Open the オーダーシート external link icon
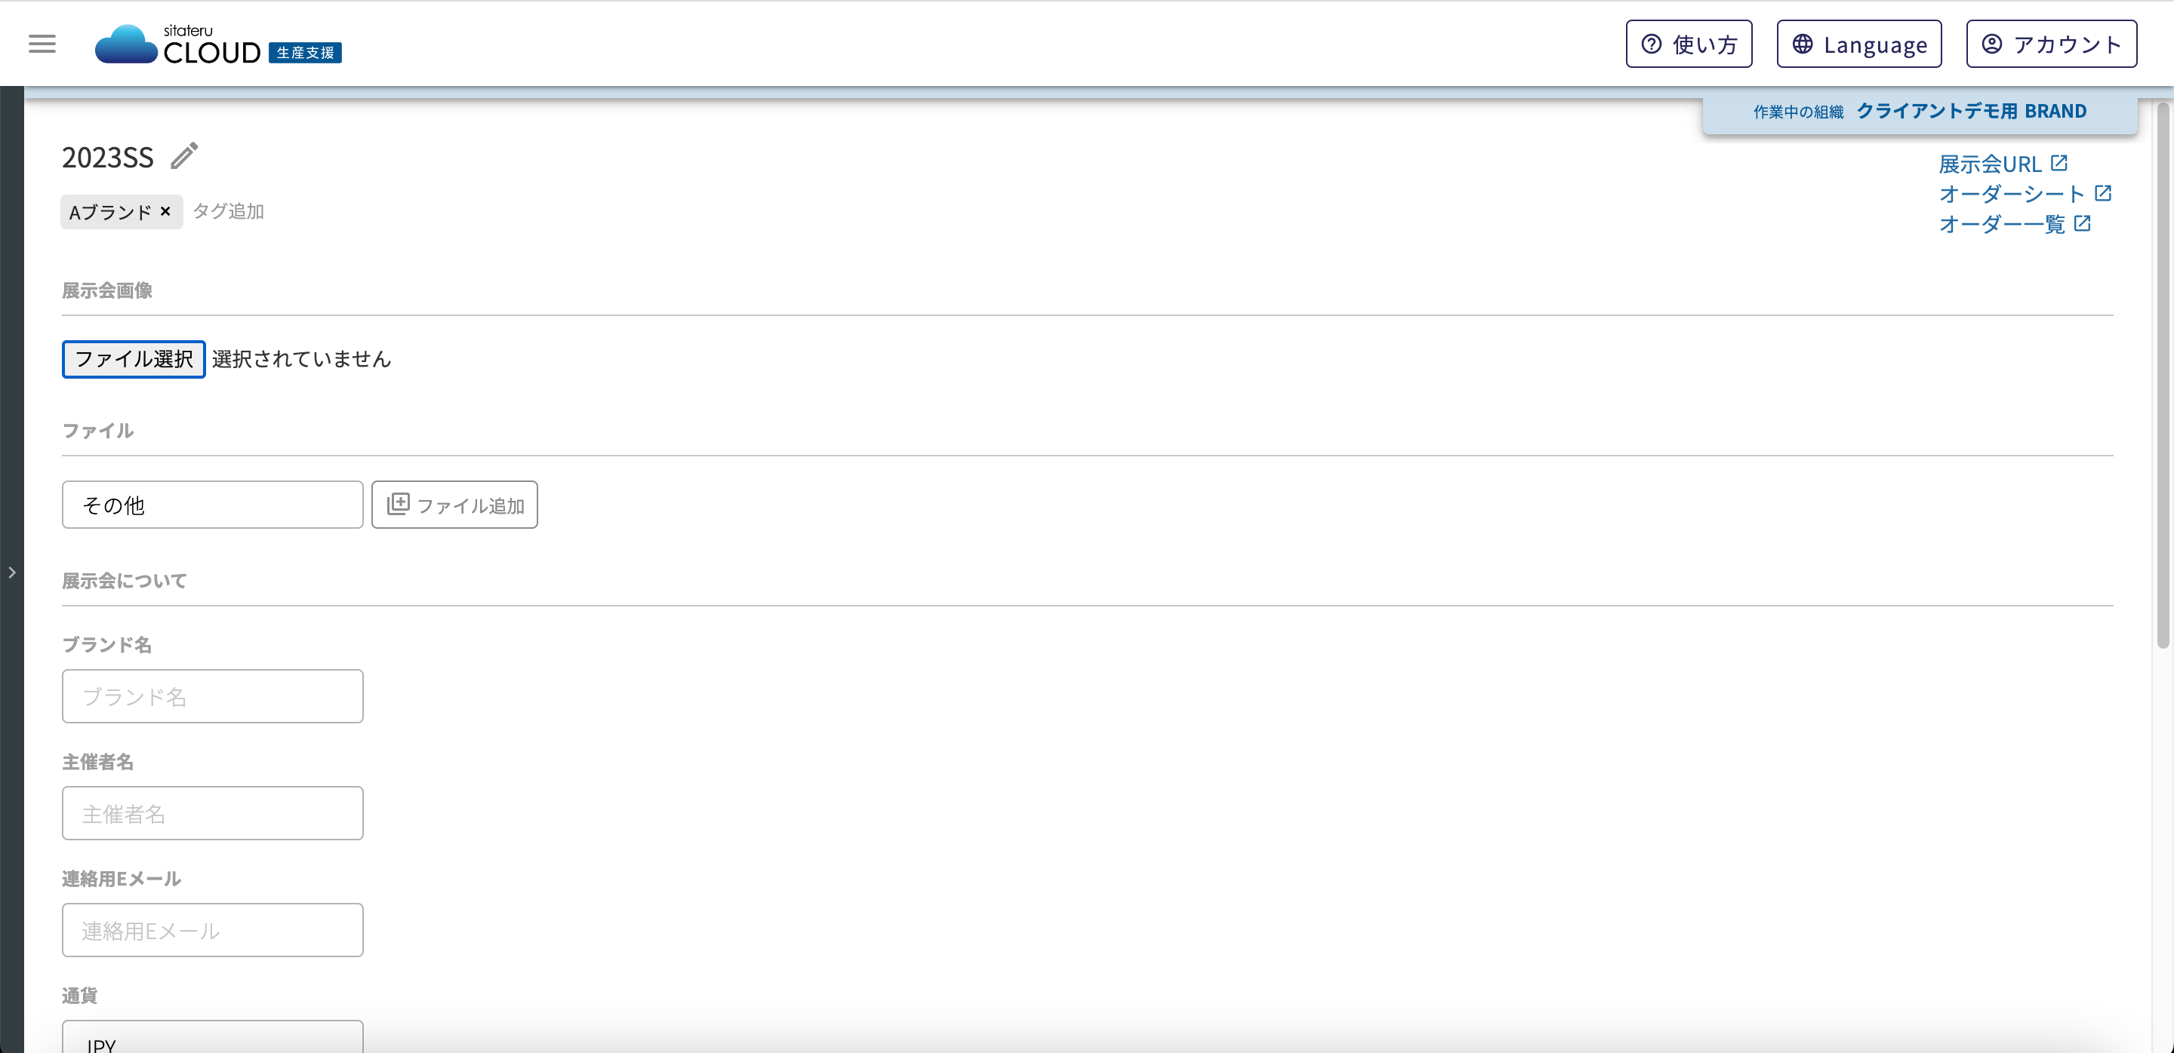Image resolution: width=2174 pixels, height=1053 pixels. (2103, 193)
